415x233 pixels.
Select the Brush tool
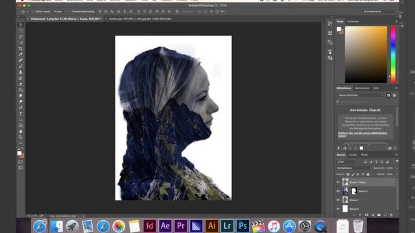coord(21,66)
